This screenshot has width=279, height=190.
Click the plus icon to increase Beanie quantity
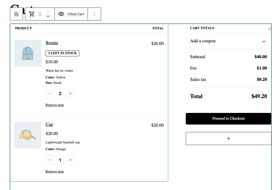(70, 93)
